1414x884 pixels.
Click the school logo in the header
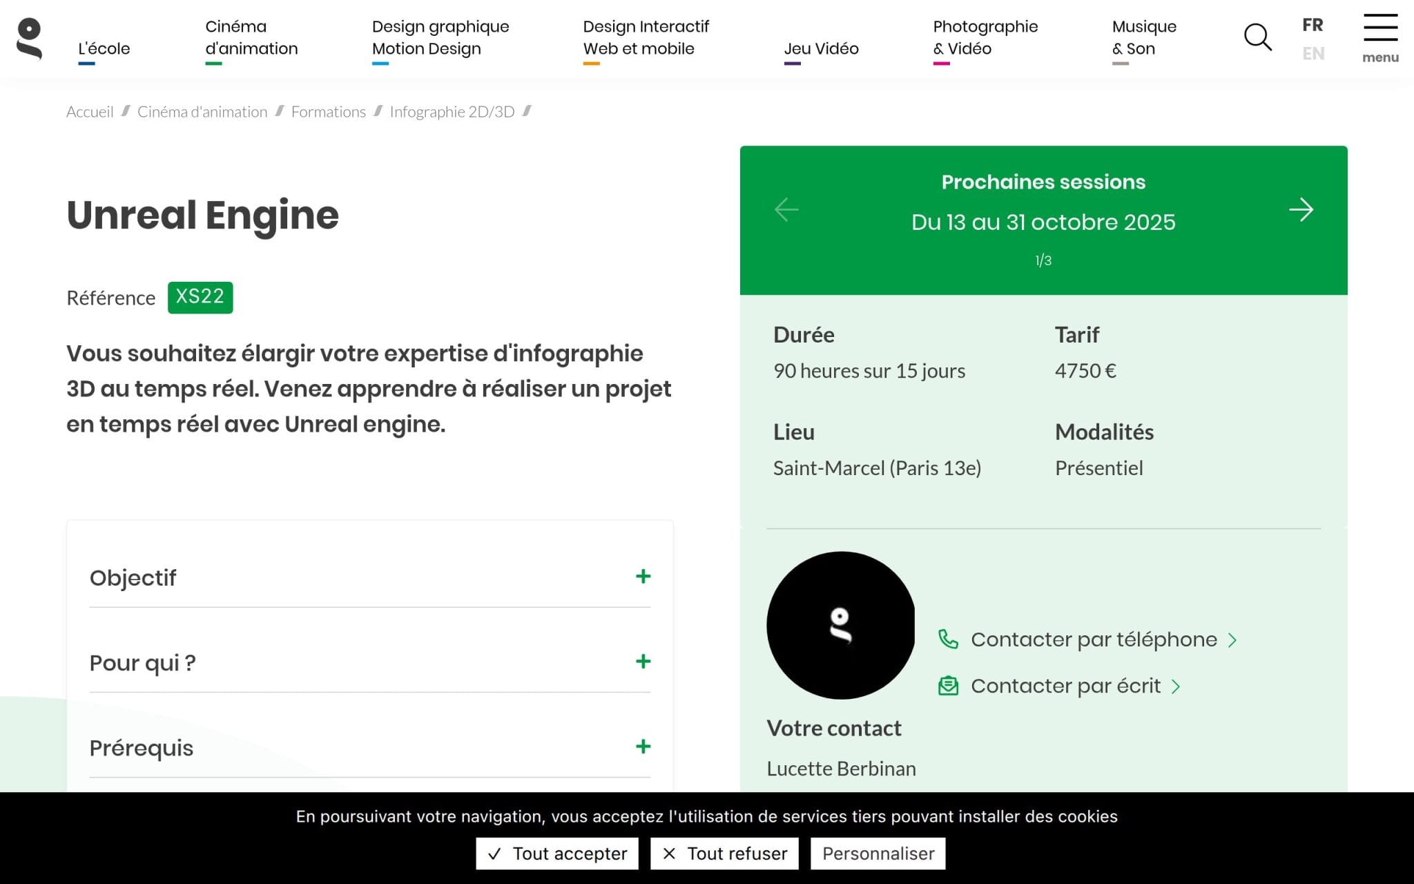tap(30, 39)
